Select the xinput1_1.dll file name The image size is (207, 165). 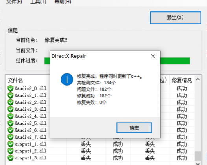coord(30,144)
